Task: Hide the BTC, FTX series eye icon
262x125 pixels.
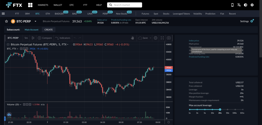Action: tap(21, 49)
